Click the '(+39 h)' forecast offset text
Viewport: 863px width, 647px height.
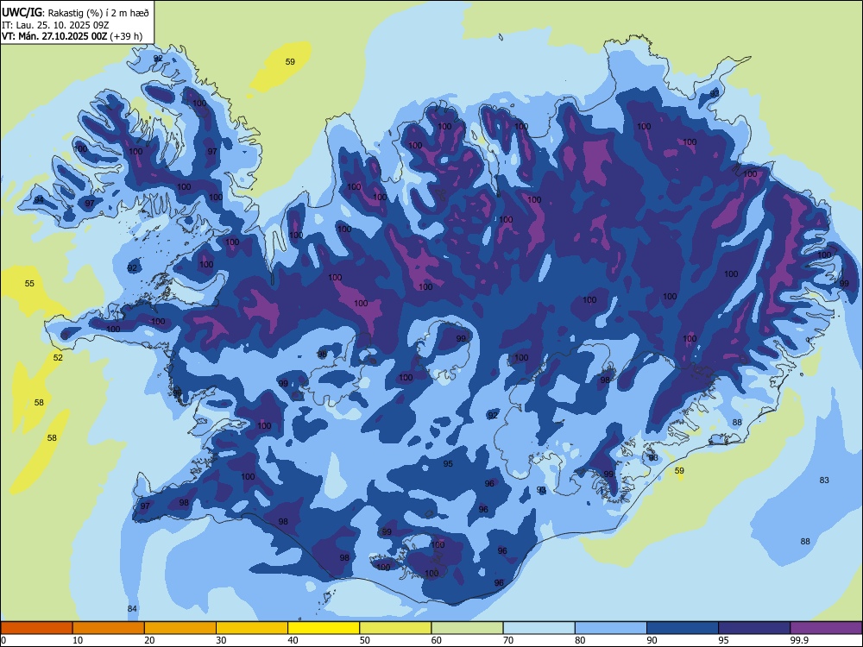(x=126, y=36)
